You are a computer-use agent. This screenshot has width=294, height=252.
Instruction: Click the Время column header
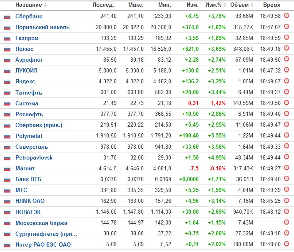coord(272,5)
